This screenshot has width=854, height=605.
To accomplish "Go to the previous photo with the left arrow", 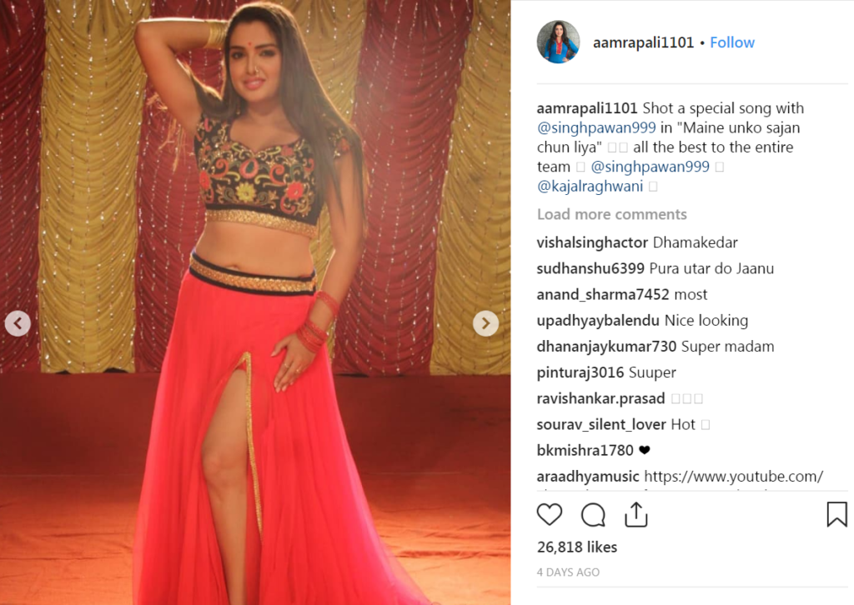I will point(18,323).
